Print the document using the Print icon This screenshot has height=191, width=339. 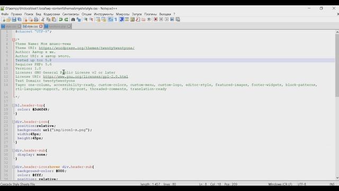pos(36,20)
